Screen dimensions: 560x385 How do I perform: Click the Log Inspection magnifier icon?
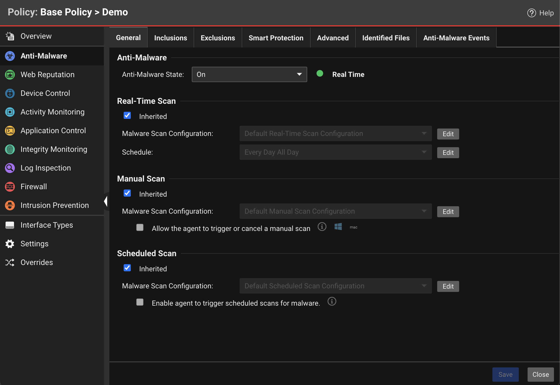pos(10,168)
